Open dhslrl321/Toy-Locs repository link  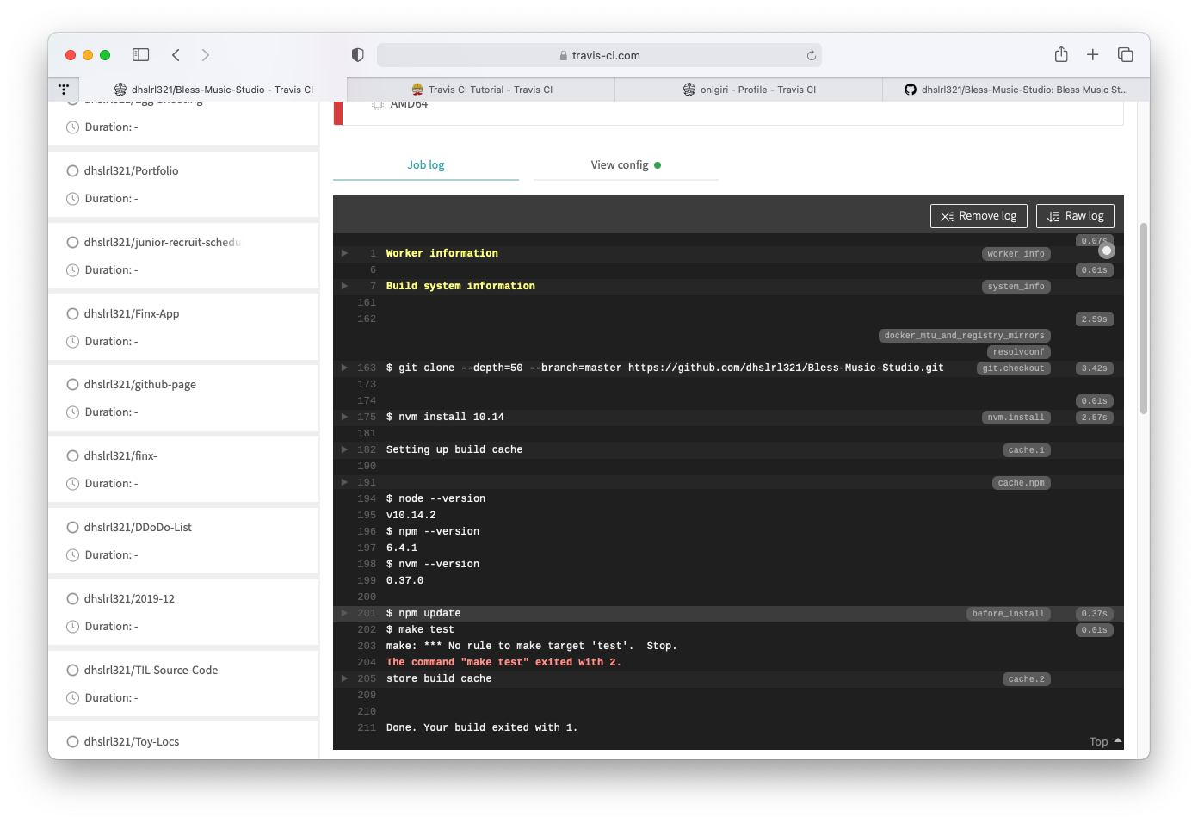(x=132, y=741)
